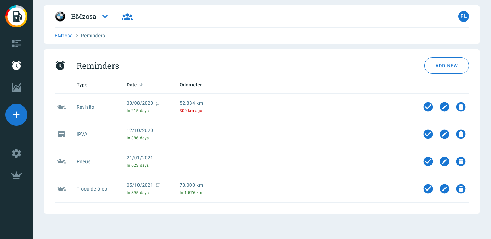Edit the Pneus reminder
This screenshot has height=239, width=491.
point(444,161)
